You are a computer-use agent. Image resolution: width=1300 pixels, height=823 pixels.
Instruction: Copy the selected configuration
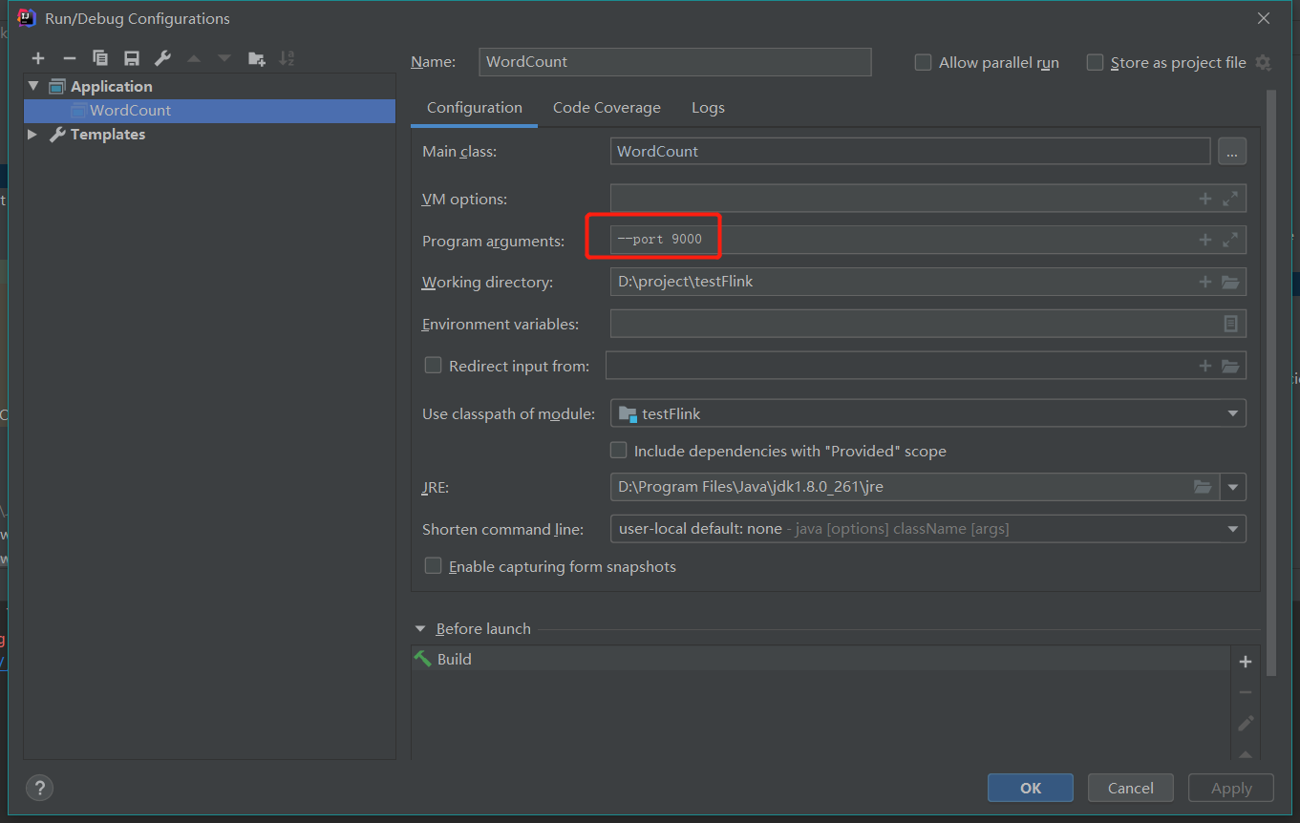[x=100, y=59]
